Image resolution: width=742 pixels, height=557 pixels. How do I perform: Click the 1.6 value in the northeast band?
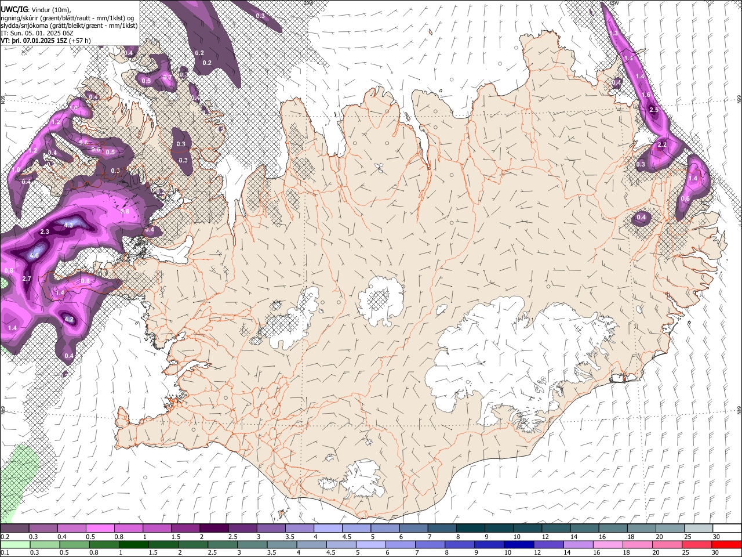647,95
